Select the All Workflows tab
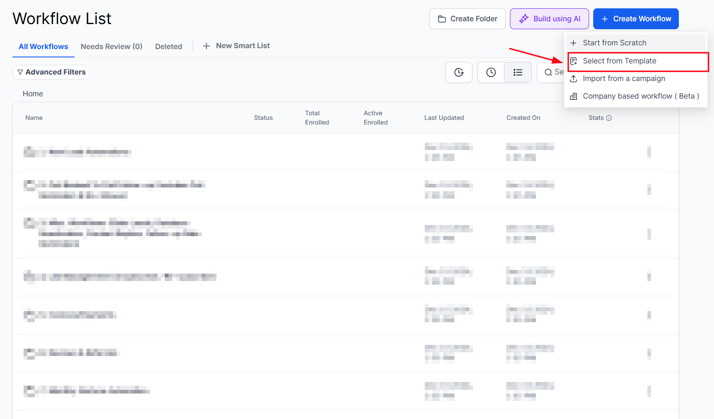The height and width of the screenshot is (419, 714). pyautogui.click(x=43, y=46)
